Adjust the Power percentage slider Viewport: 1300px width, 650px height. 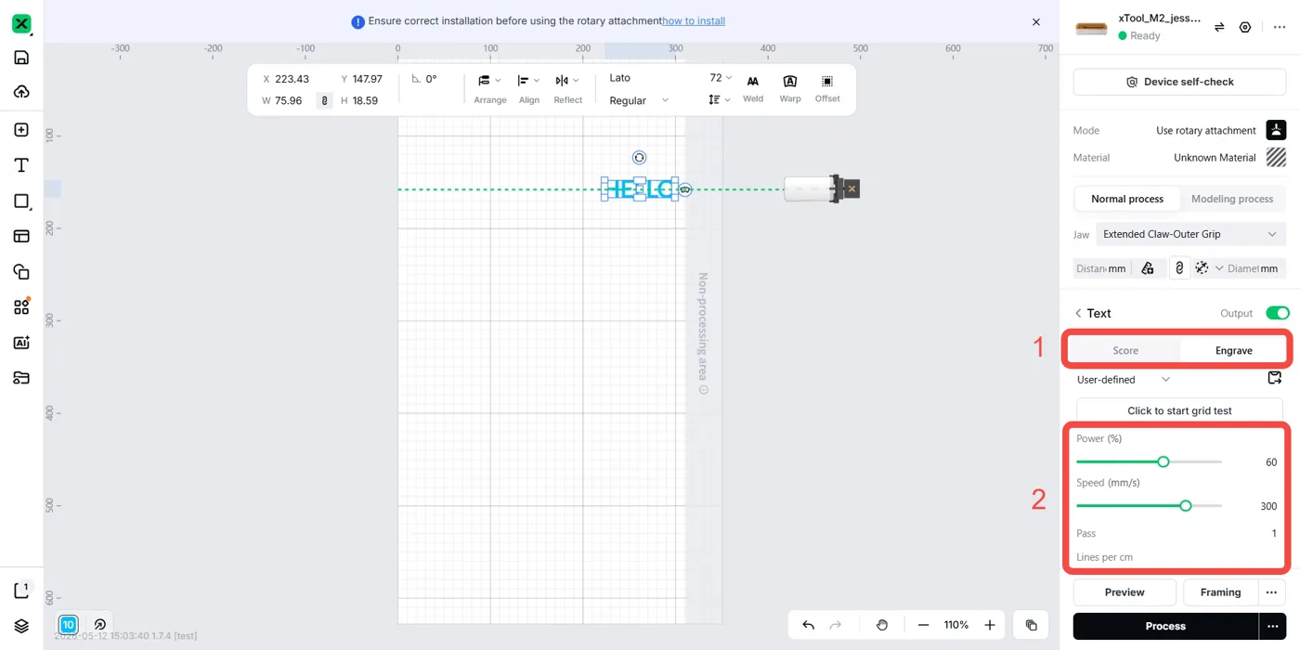[1149, 461]
